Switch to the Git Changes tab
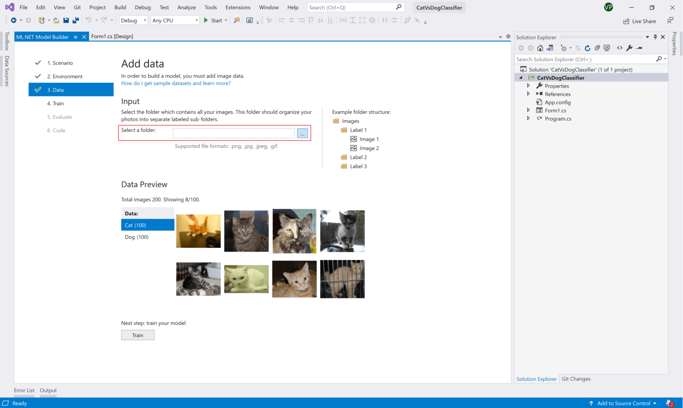The image size is (683, 408). coord(576,379)
